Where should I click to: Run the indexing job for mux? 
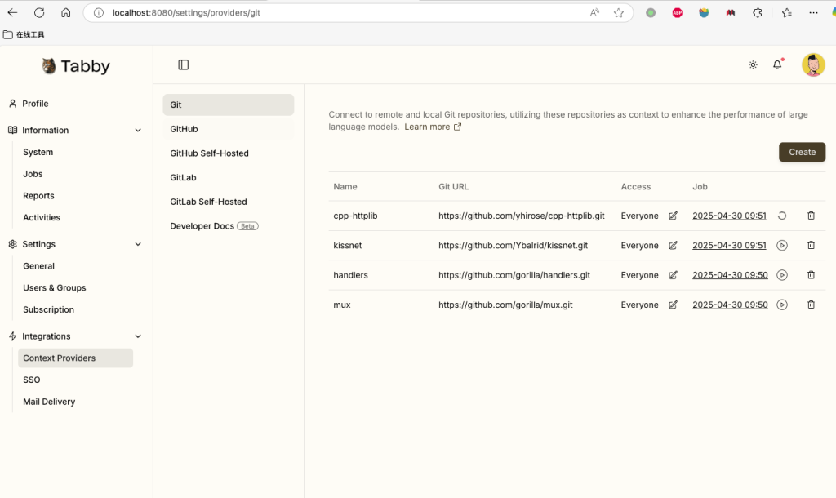[782, 305]
